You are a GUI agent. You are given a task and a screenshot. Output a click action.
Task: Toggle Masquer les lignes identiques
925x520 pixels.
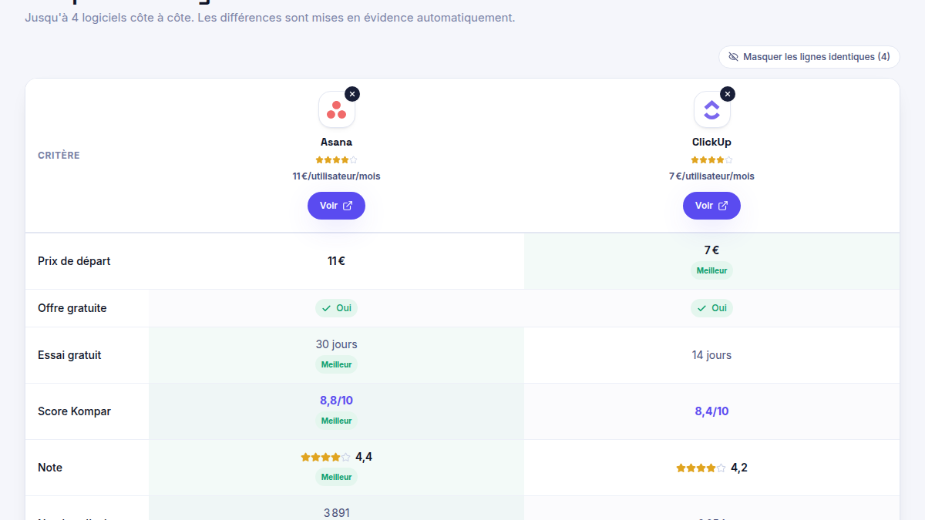tap(809, 57)
